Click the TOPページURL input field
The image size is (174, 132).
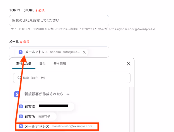tap(59, 21)
